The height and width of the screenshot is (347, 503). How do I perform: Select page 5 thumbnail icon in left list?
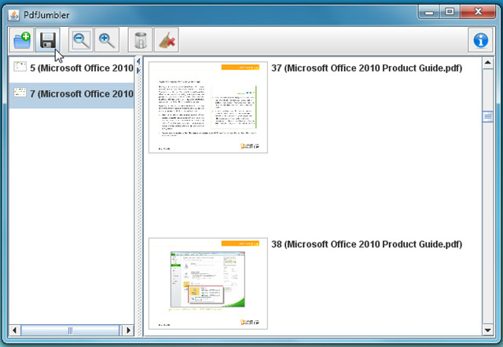click(x=20, y=67)
